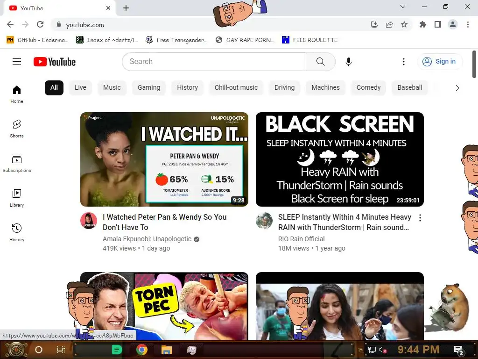
Task: Select the Comedy chip
Action: click(369, 87)
